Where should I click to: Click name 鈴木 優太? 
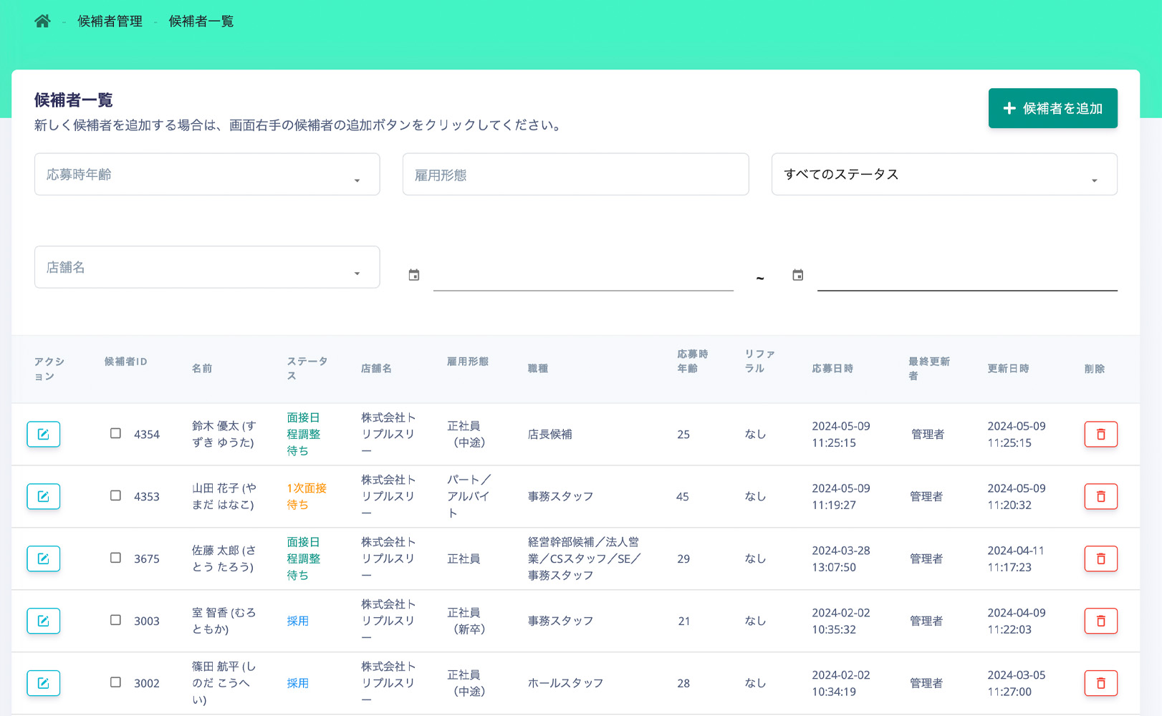tap(224, 434)
